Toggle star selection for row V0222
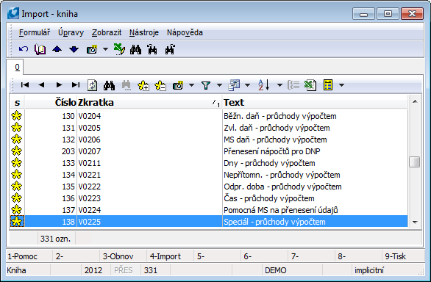The image size is (431, 282). click(x=16, y=187)
